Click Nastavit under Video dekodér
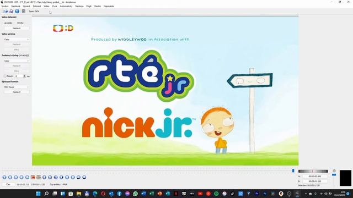The height and width of the screenshot is (198, 353). (x=17, y=28)
